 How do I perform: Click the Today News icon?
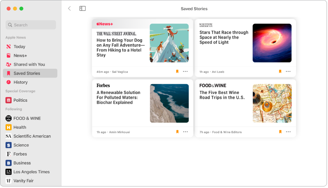8,47
